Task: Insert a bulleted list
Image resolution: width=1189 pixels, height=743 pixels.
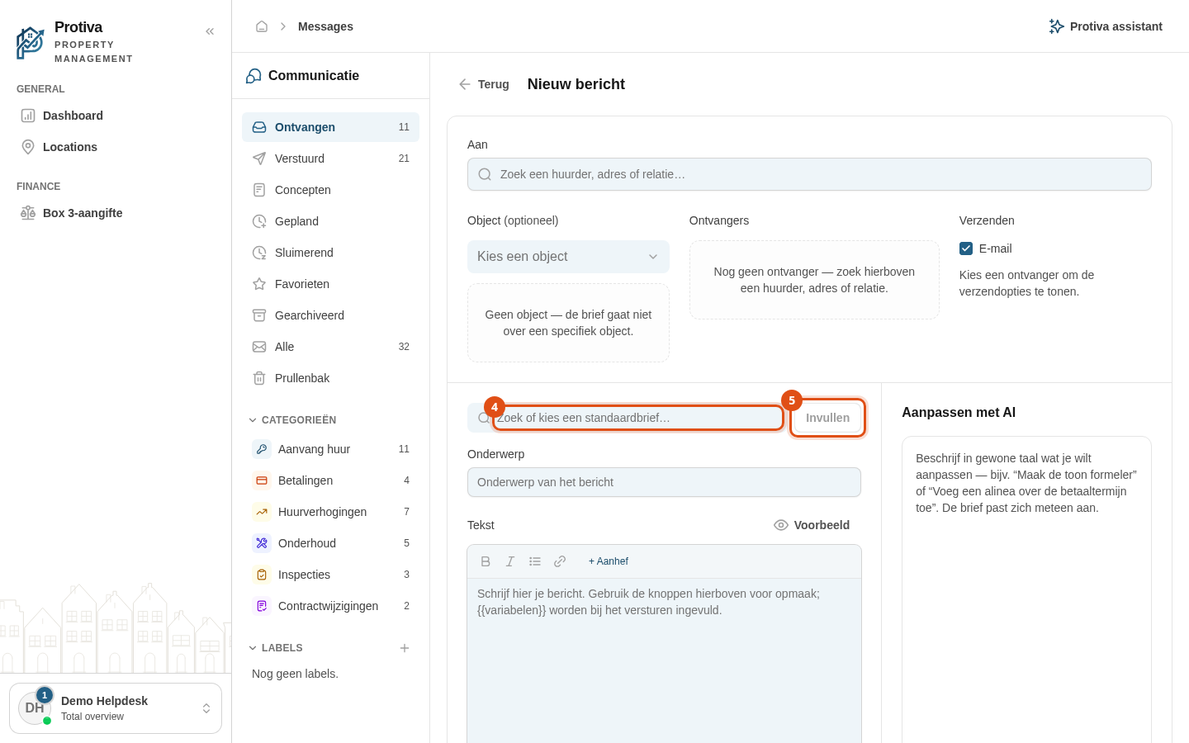Action: pyautogui.click(x=535, y=561)
